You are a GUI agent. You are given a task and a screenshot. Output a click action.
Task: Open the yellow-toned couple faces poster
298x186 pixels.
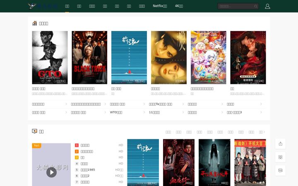pos(169,57)
